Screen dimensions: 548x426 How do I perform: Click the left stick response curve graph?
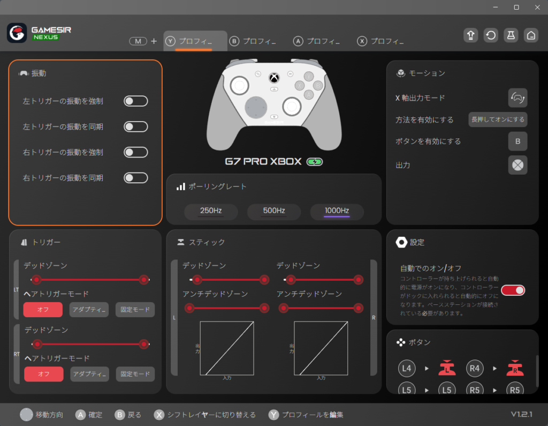tap(227, 348)
